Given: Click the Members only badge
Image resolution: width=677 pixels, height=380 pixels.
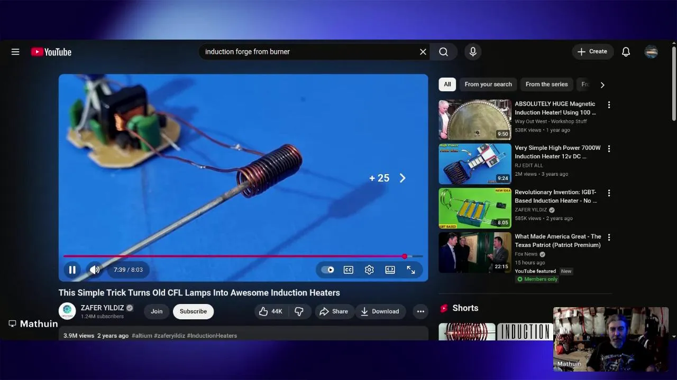Looking at the screenshot, I should [x=537, y=279].
